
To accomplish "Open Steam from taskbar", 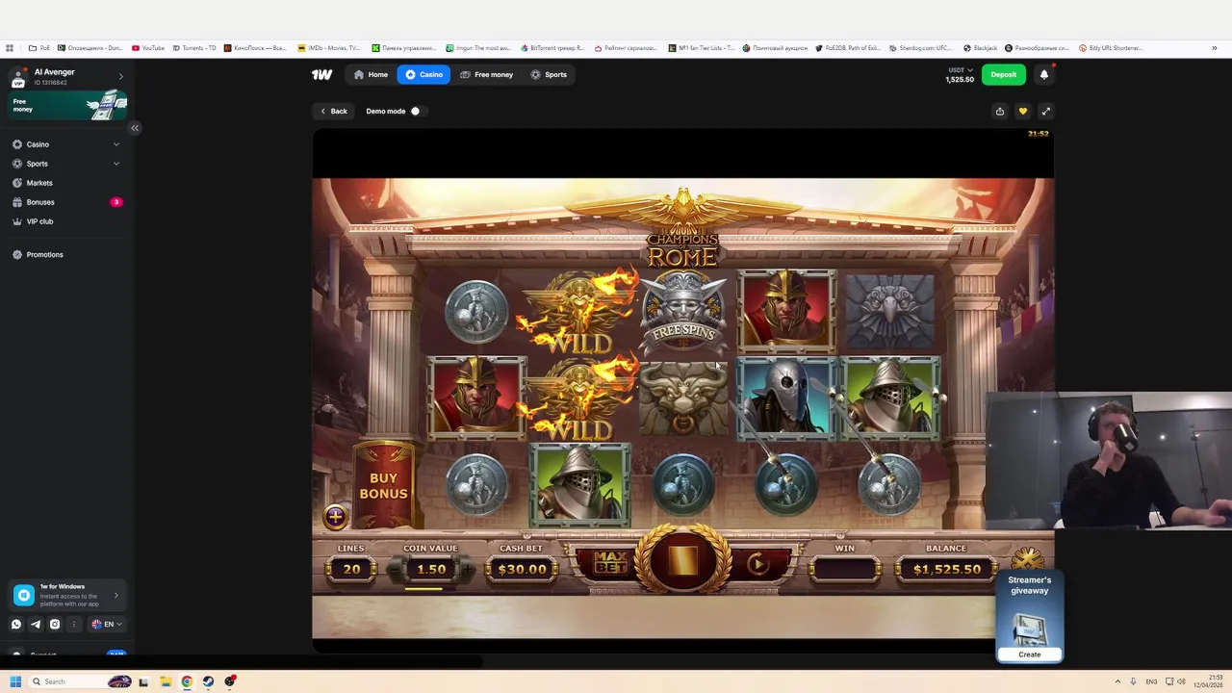I will pos(208,681).
